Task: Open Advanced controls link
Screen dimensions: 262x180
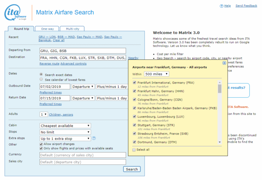Action: [x=73, y=64]
